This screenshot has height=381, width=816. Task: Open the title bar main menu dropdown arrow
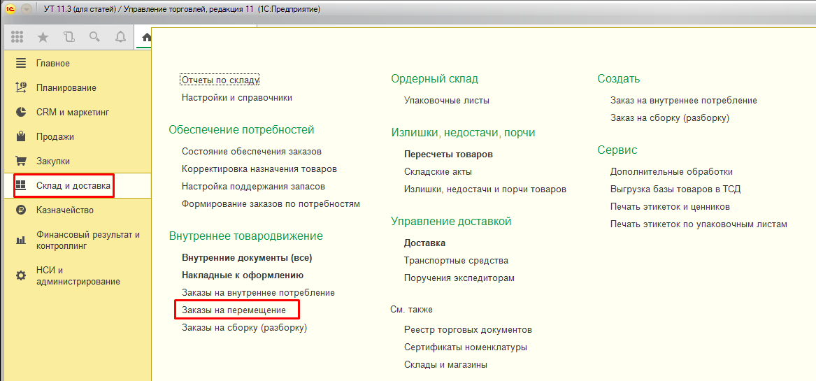coord(27,9)
